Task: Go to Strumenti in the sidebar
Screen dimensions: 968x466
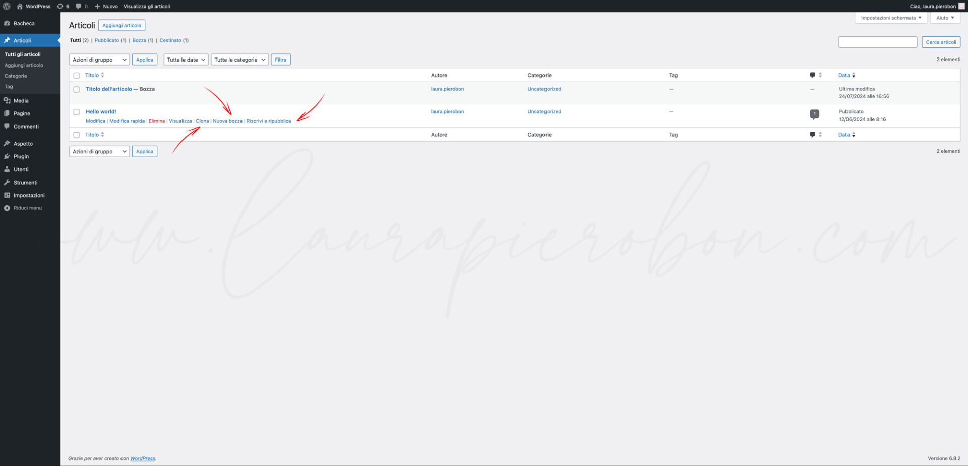Action: 25,183
